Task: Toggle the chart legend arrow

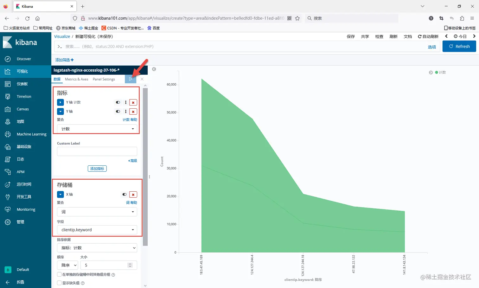Action: tap(431, 73)
